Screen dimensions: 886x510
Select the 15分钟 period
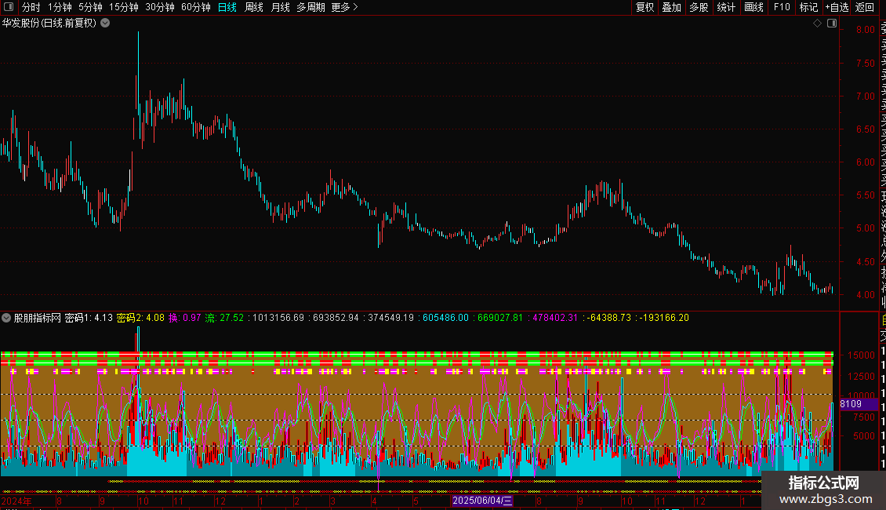(x=124, y=7)
